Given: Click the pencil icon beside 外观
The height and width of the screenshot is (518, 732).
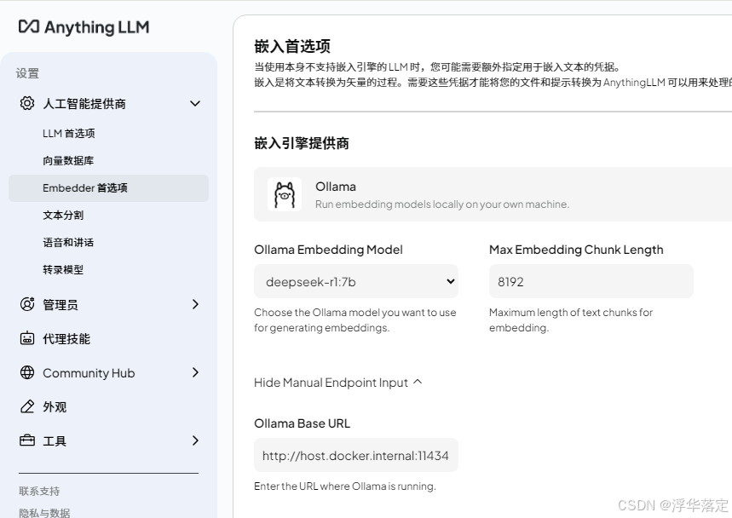Looking at the screenshot, I should [27, 406].
